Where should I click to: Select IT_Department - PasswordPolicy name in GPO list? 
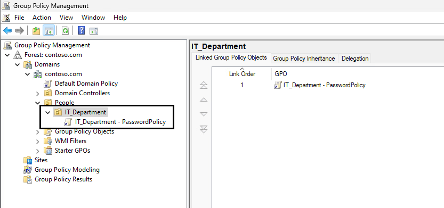click(x=325, y=85)
